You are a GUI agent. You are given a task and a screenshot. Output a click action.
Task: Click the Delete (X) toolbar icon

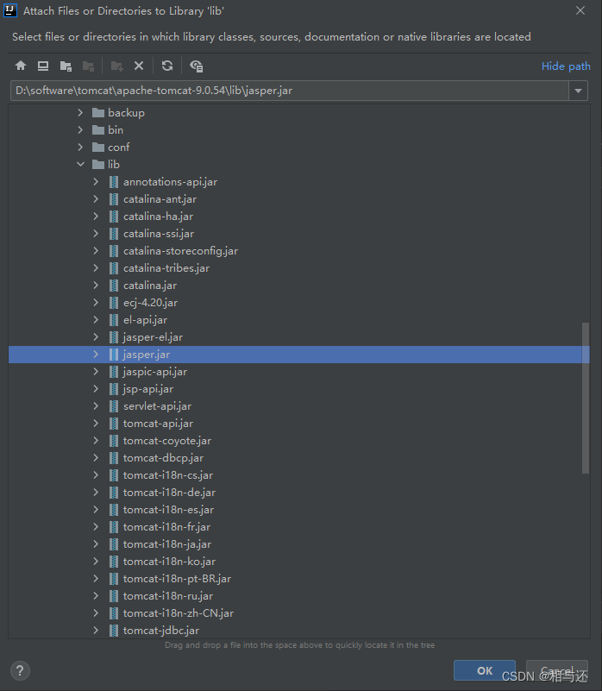tap(139, 66)
